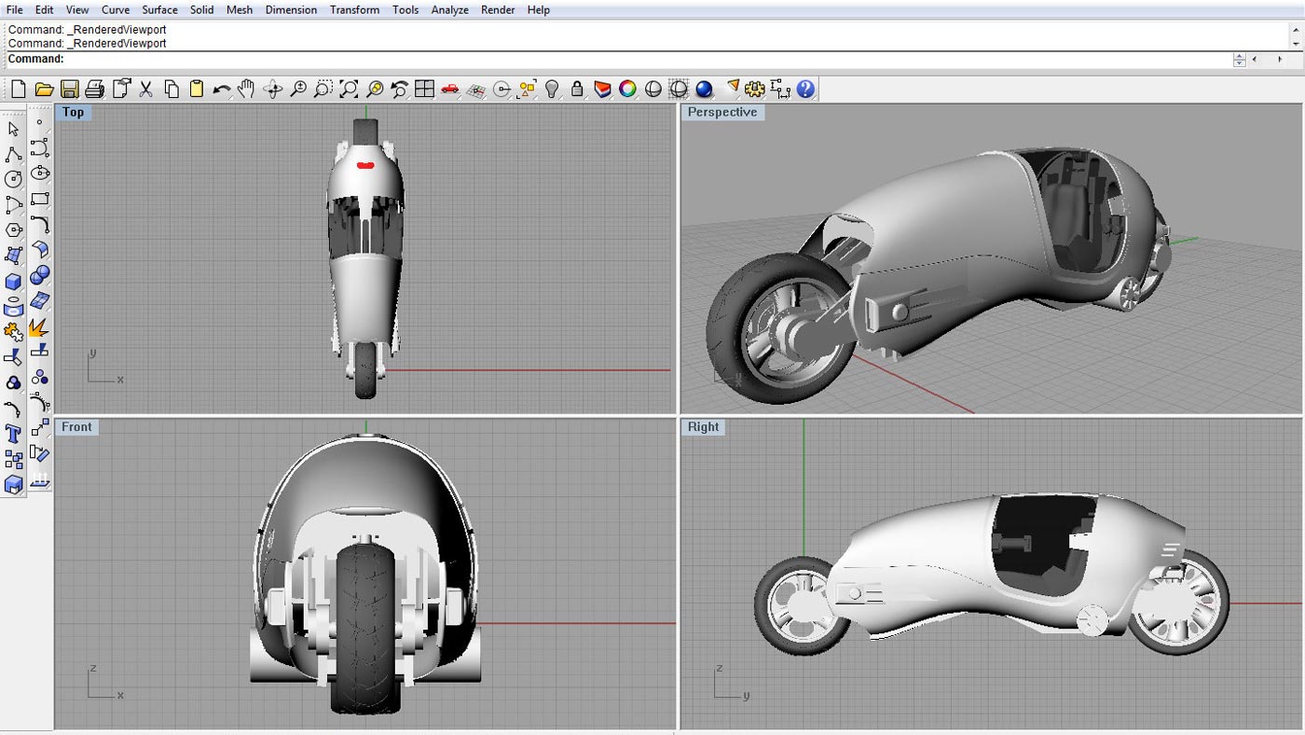
Task: Click the padlock Lock objects icon
Action: tap(577, 89)
